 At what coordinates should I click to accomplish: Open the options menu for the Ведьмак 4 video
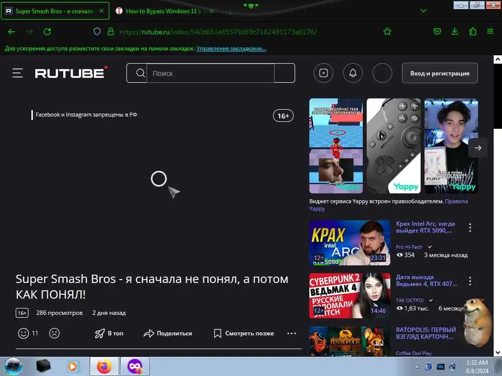click(470, 281)
